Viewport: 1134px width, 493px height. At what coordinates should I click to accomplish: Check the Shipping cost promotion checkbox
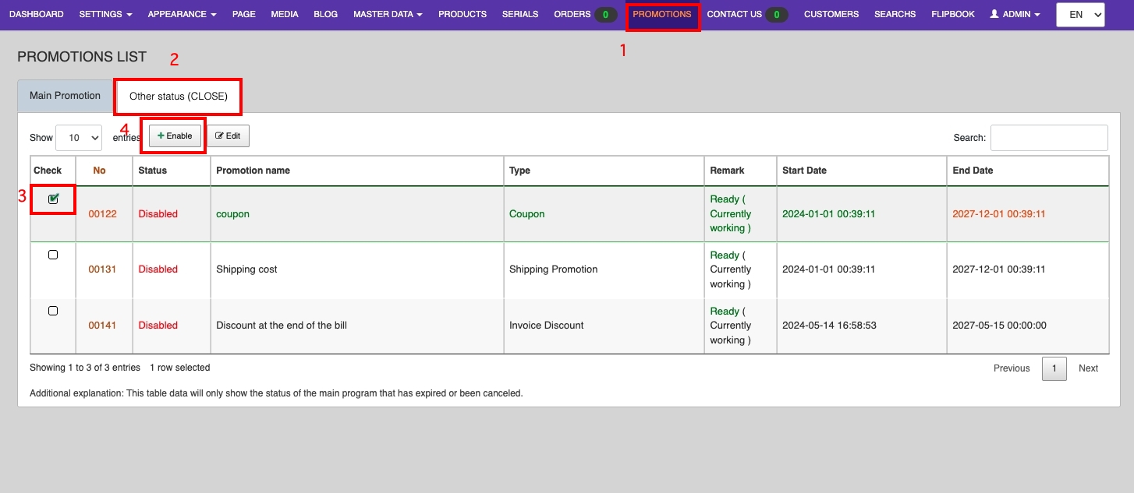53,255
